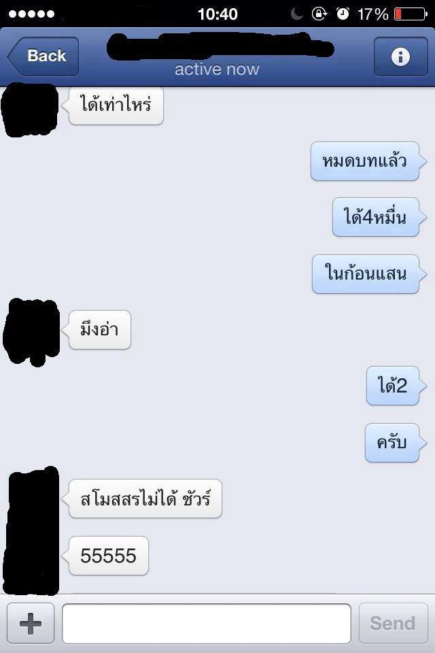Click the Send button
This screenshot has width=435, height=653.
393,624
